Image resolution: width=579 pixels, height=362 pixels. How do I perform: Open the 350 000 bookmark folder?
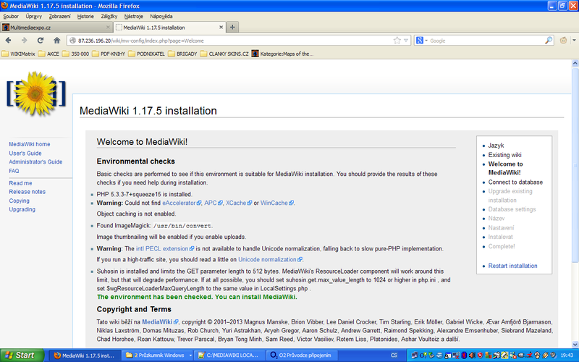coord(76,54)
